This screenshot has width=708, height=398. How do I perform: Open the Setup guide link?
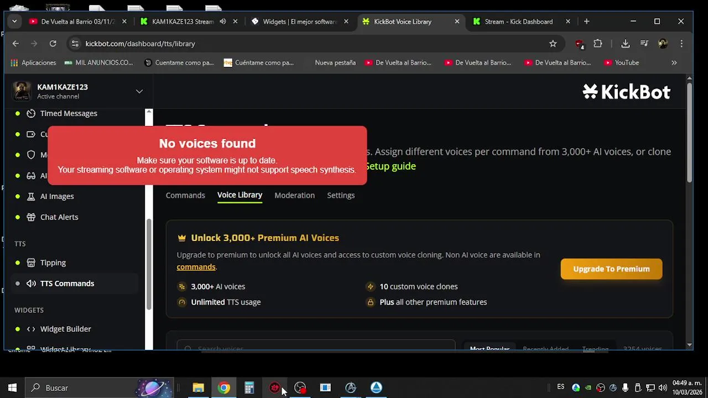pyautogui.click(x=390, y=166)
